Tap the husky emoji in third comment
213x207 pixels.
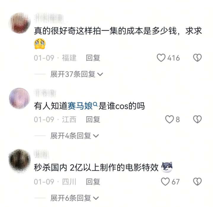pyautogui.click(x=167, y=167)
